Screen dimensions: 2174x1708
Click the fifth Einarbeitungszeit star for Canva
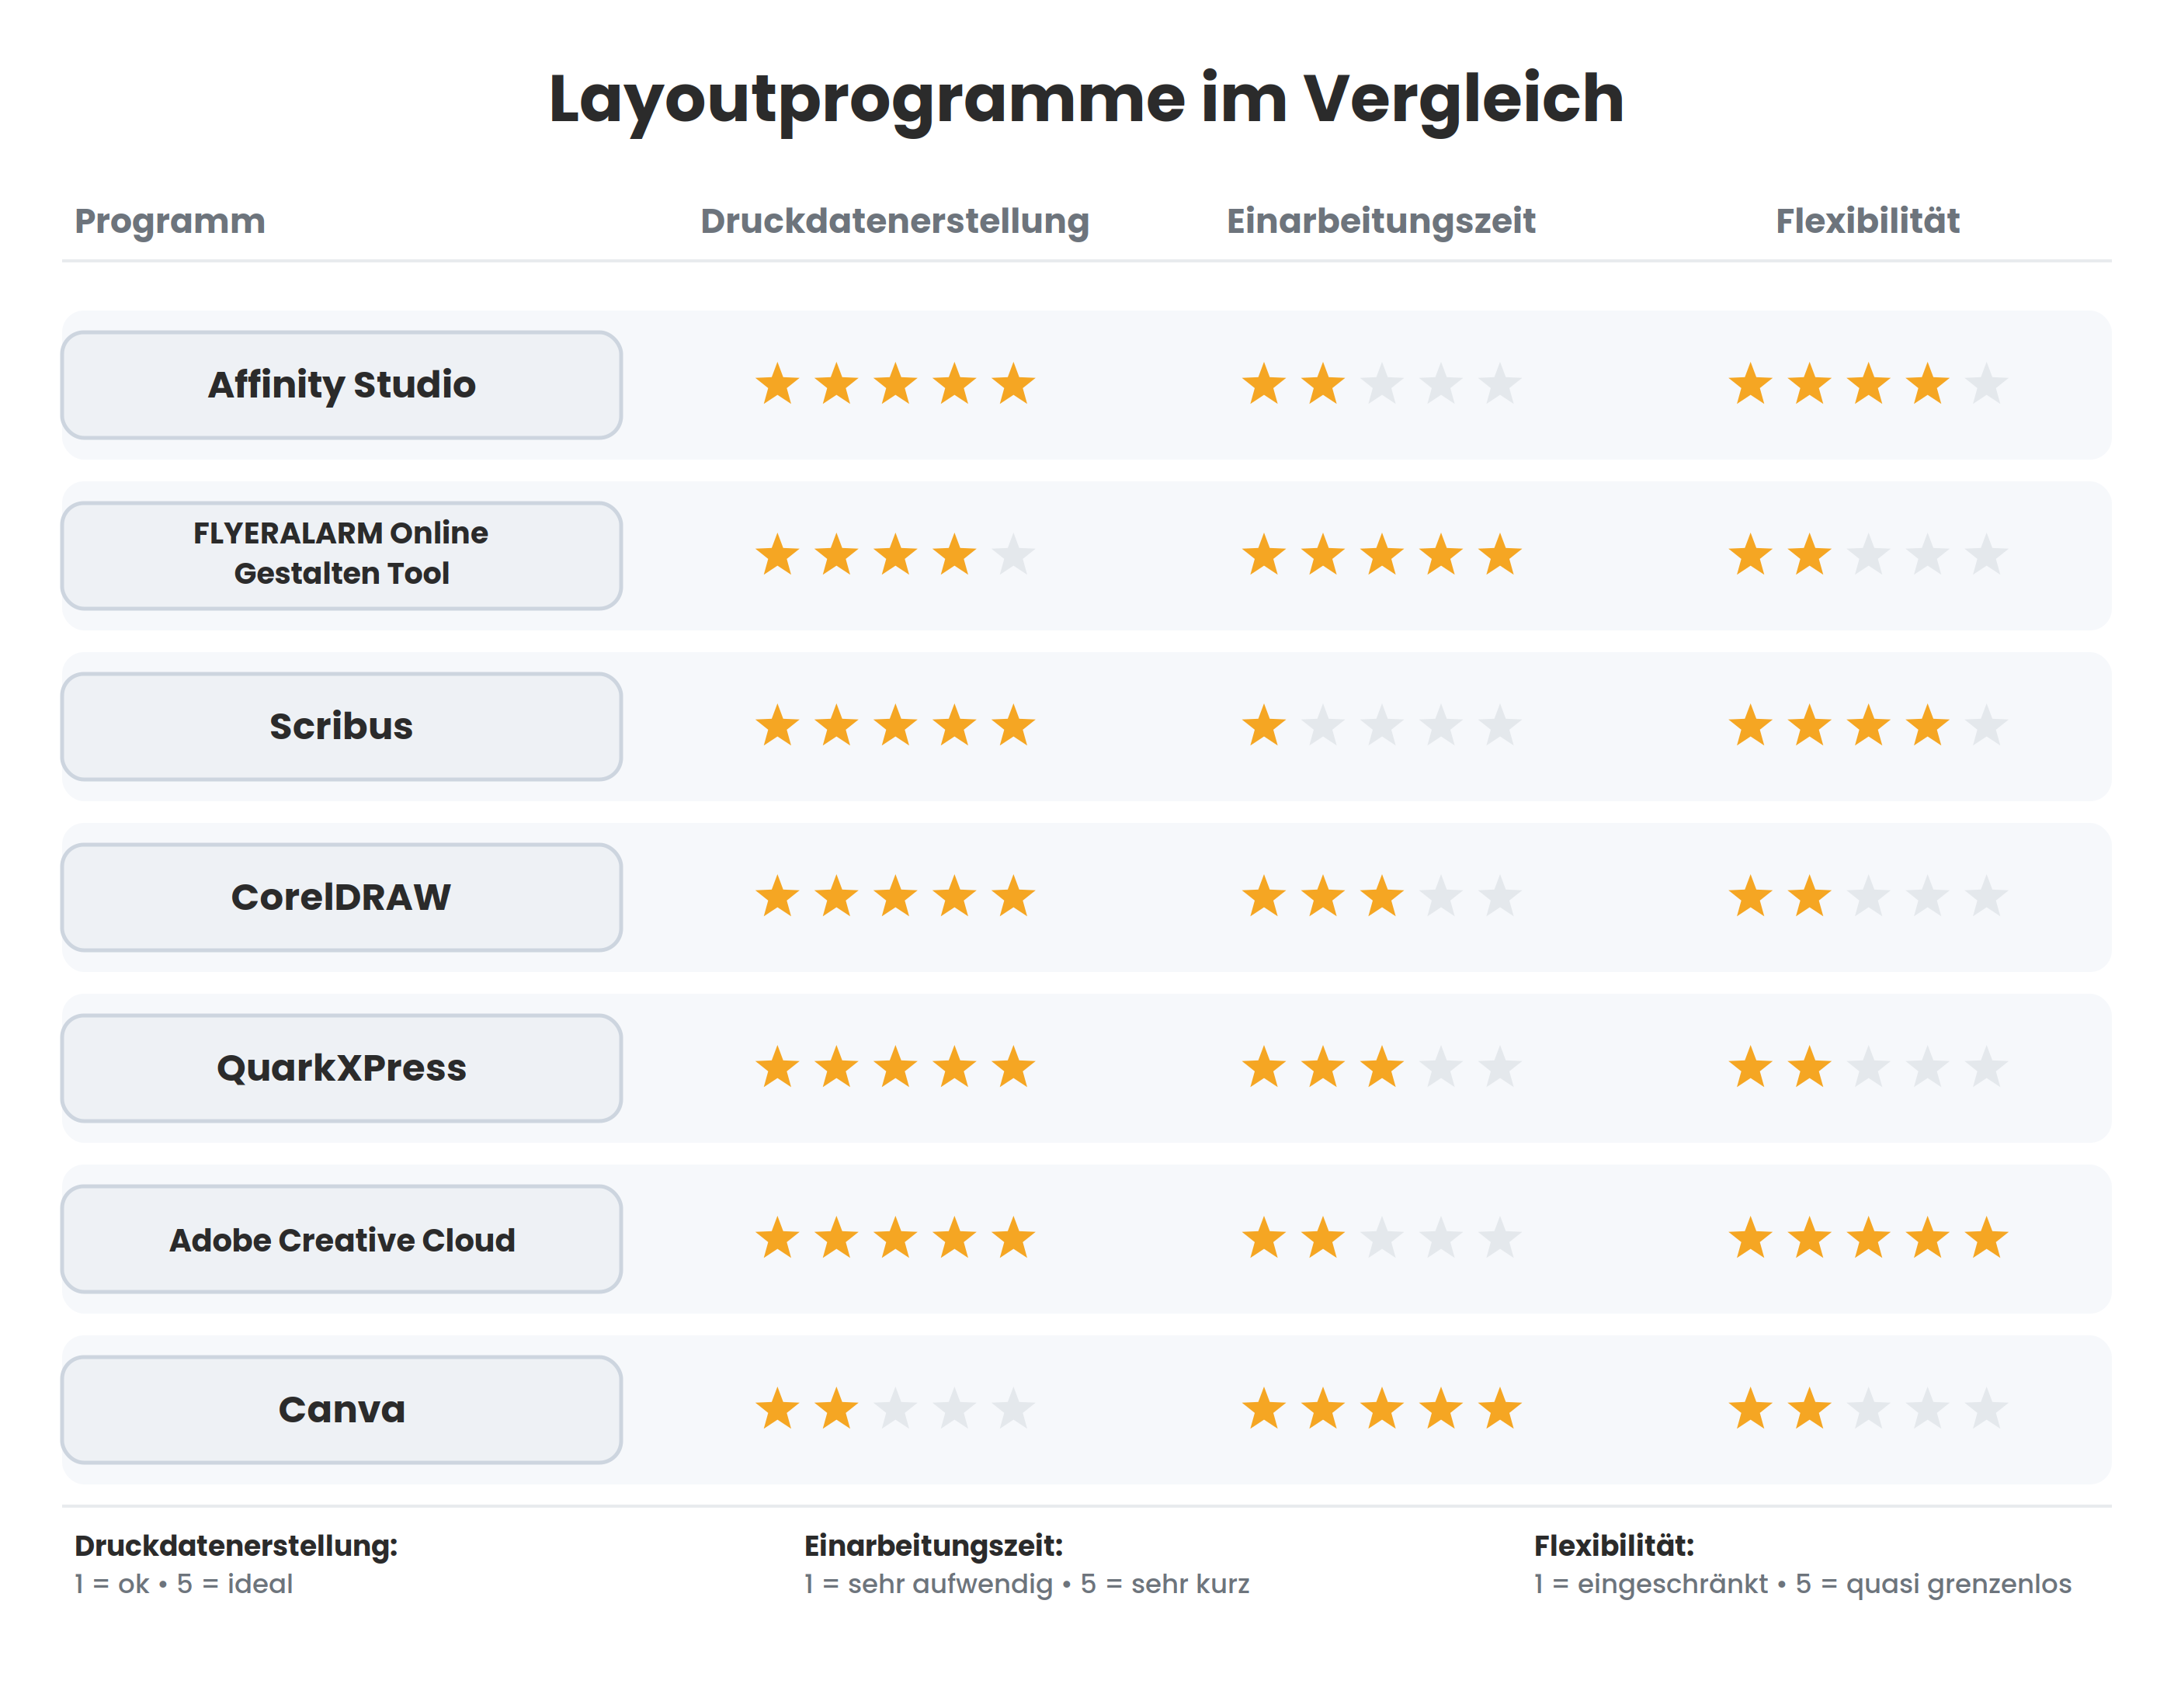[x=1500, y=1409]
